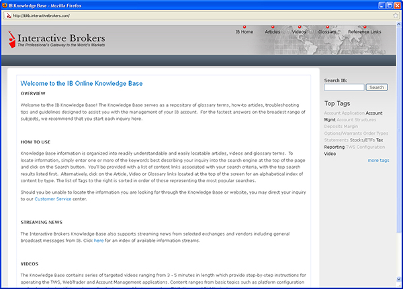Select the Stocks/ETFs tag

coord(362,139)
